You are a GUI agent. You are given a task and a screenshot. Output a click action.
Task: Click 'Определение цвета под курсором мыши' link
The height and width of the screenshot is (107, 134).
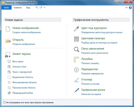point(102,32)
